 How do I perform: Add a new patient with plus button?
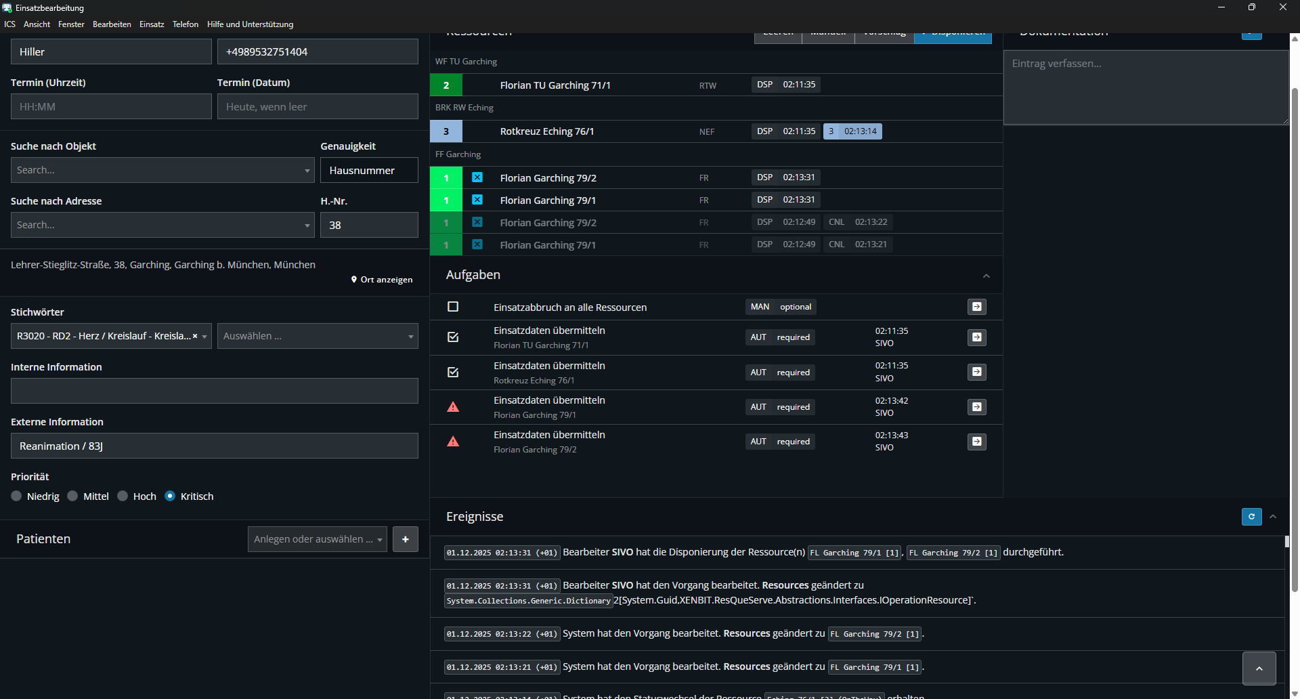(x=406, y=539)
